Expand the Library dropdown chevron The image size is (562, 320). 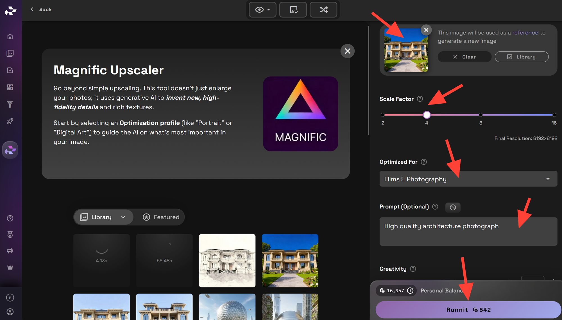click(x=123, y=217)
